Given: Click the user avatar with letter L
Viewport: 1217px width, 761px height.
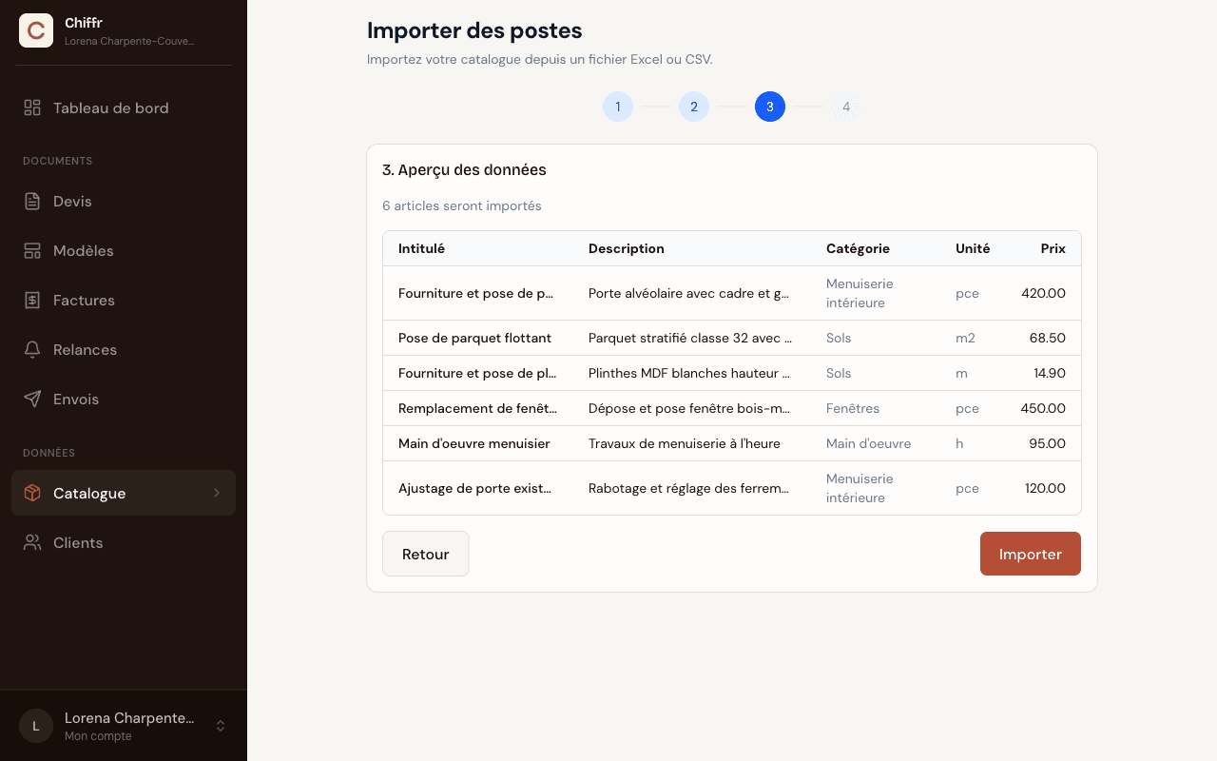Looking at the screenshot, I should (x=36, y=726).
